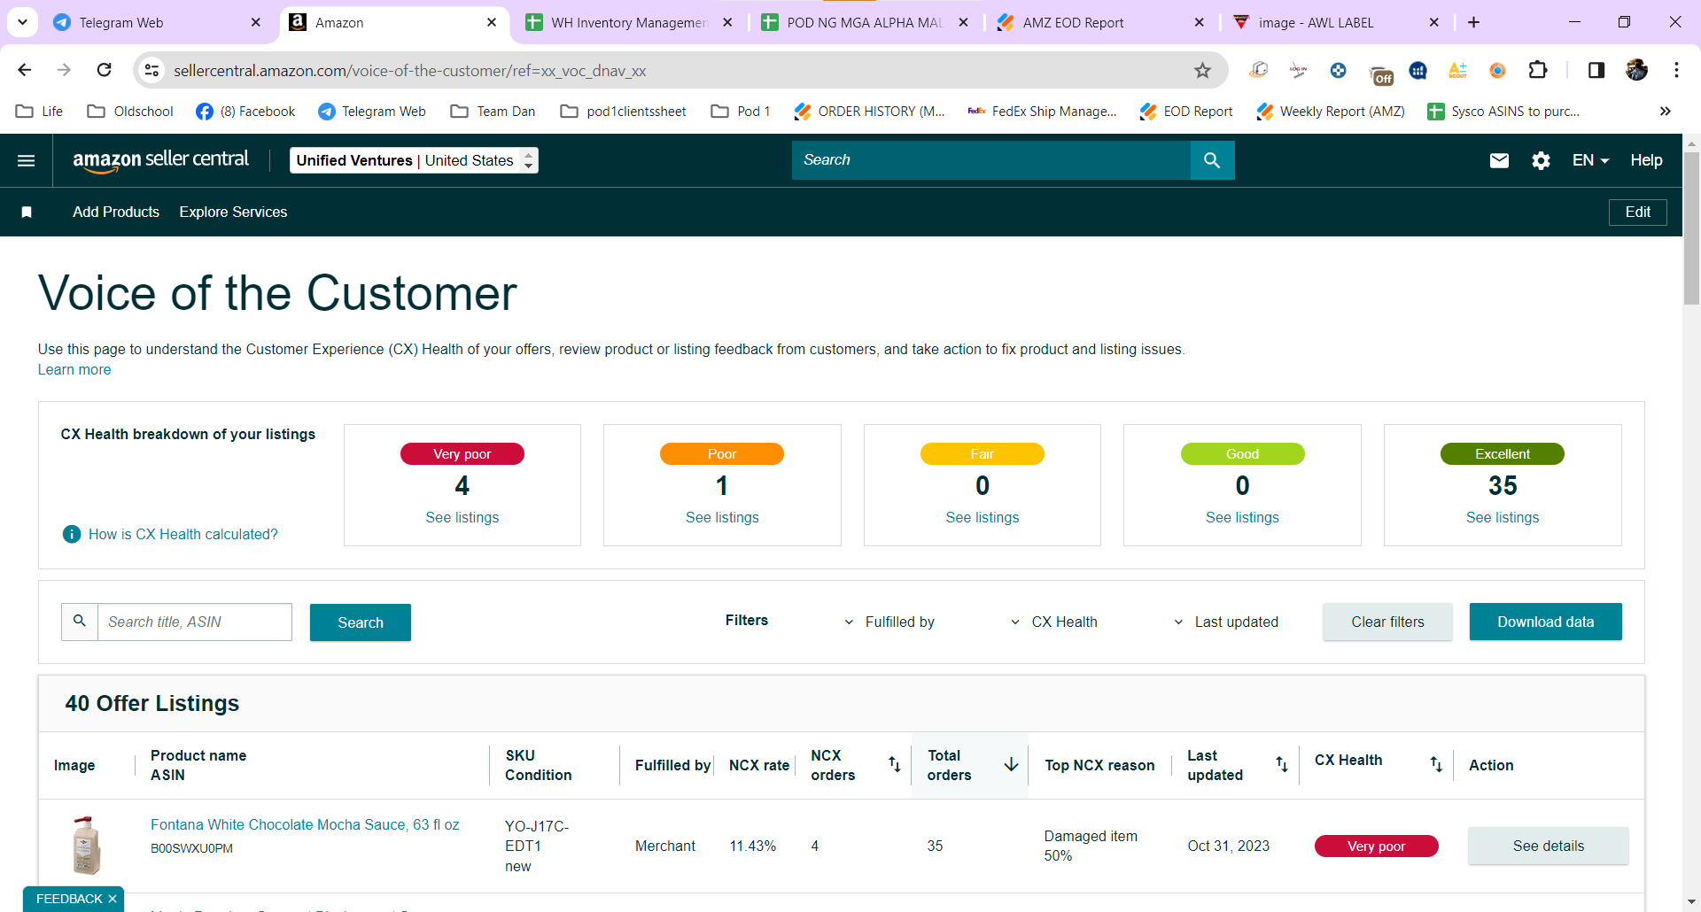
Task: Click the Download data button
Action: point(1545,622)
